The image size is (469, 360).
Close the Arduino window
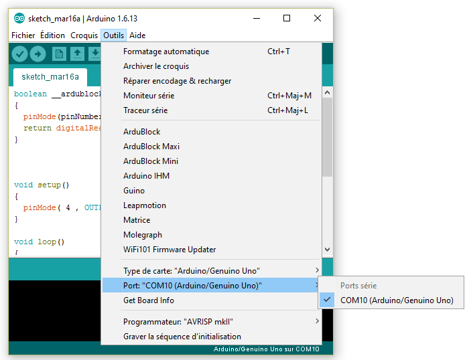coord(318,19)
